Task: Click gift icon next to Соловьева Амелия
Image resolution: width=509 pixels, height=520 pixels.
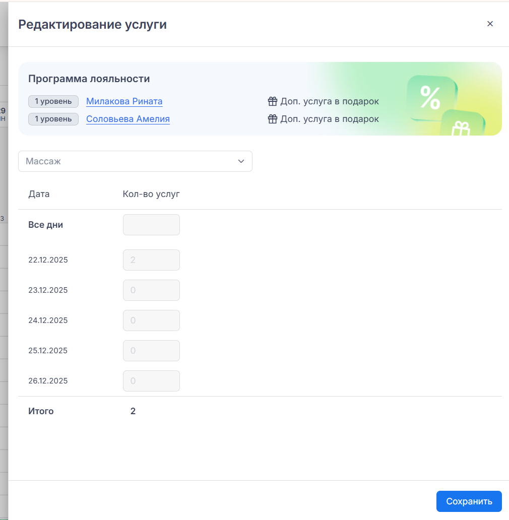Action: pyautogui.click(x=273, y=119)
